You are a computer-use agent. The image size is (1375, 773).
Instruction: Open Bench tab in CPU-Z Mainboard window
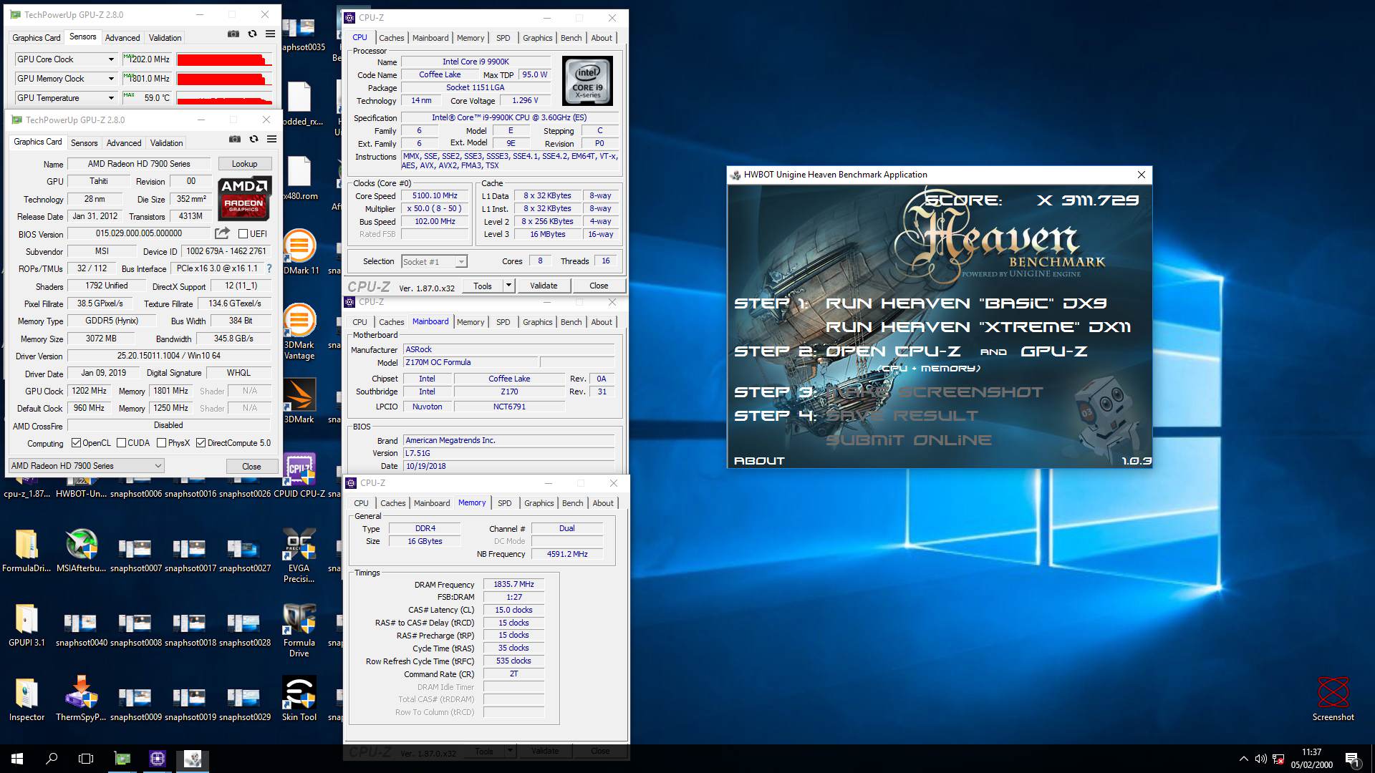pyautogui.click(x=571, y=322)
